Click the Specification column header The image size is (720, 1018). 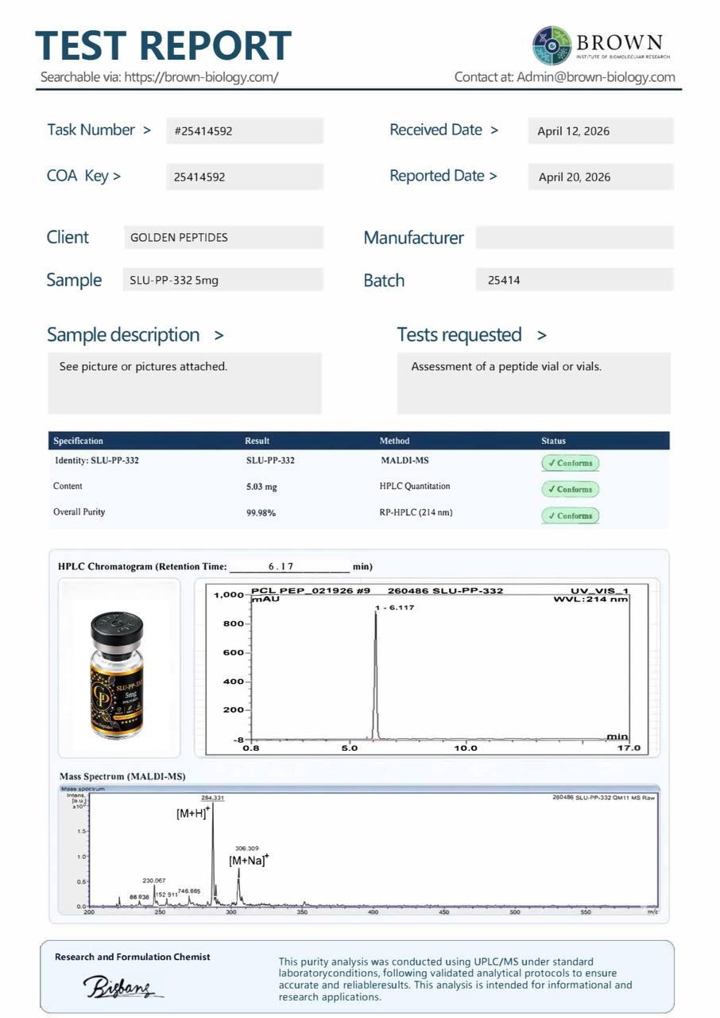coord(78,441)
